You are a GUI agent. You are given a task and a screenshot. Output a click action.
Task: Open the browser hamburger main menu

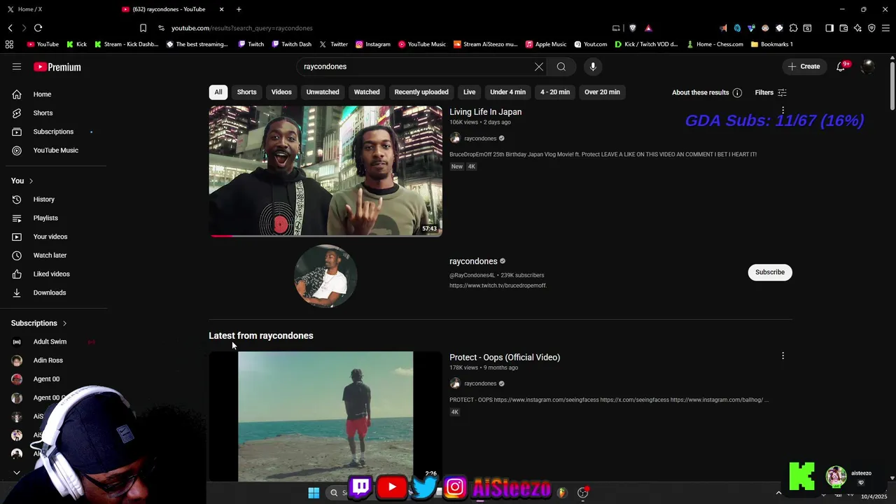click(x=885, y=28)
